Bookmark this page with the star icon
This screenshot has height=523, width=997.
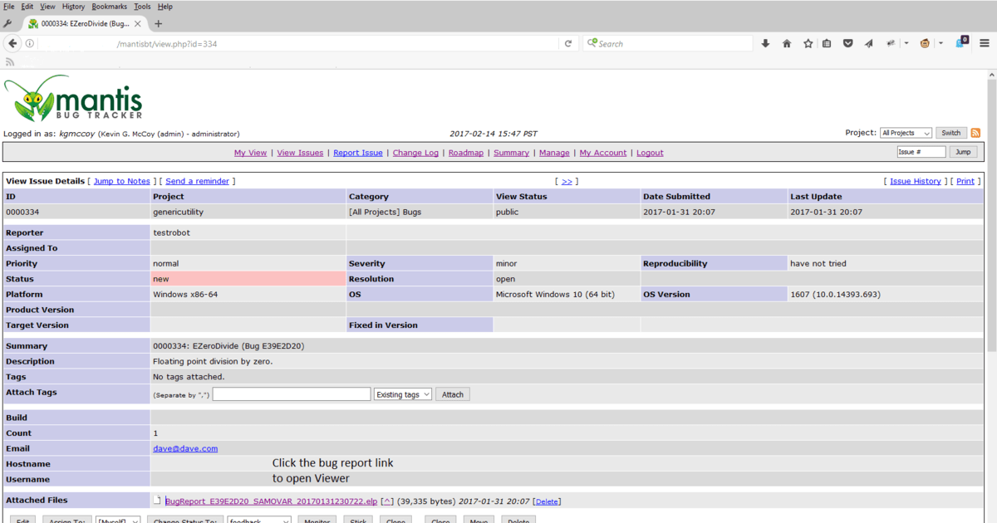807,42
